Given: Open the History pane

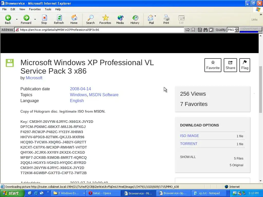Looking at the screenshot, I should (x=135, y=19).
